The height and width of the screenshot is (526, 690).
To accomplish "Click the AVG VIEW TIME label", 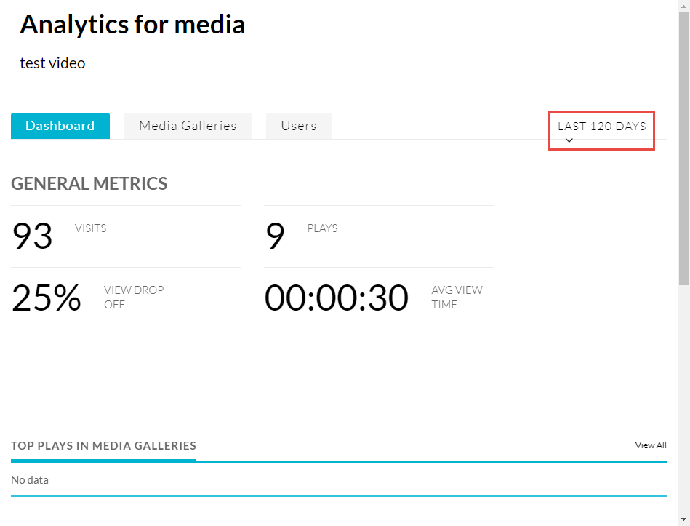I will pyautogui.click(x=457, y=297).
